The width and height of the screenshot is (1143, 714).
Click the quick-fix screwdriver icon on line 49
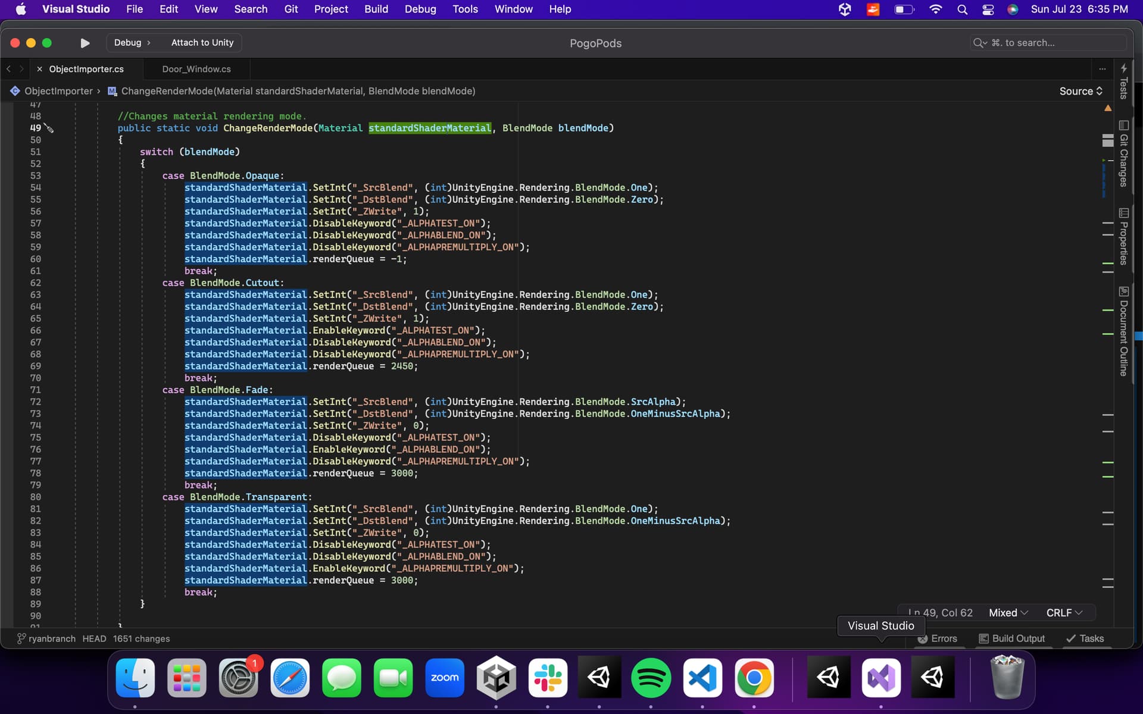pyautogui.click(x=49, y=129)
